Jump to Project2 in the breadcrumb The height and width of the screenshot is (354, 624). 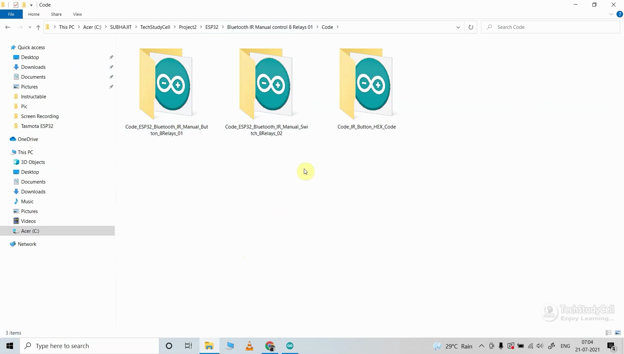(188, 27)
